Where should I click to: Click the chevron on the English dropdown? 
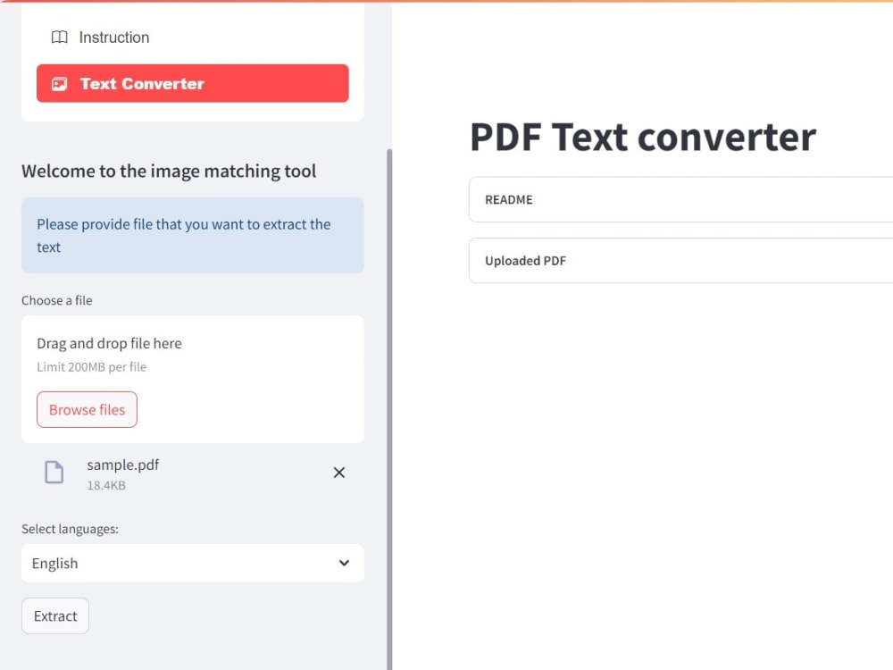point(343,563)
